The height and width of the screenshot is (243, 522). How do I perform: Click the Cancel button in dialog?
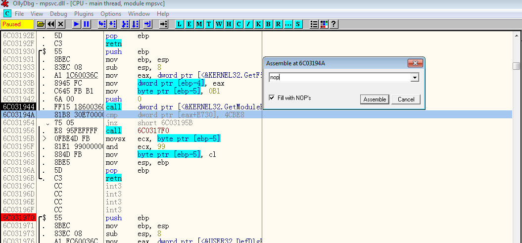click(406, 99)
